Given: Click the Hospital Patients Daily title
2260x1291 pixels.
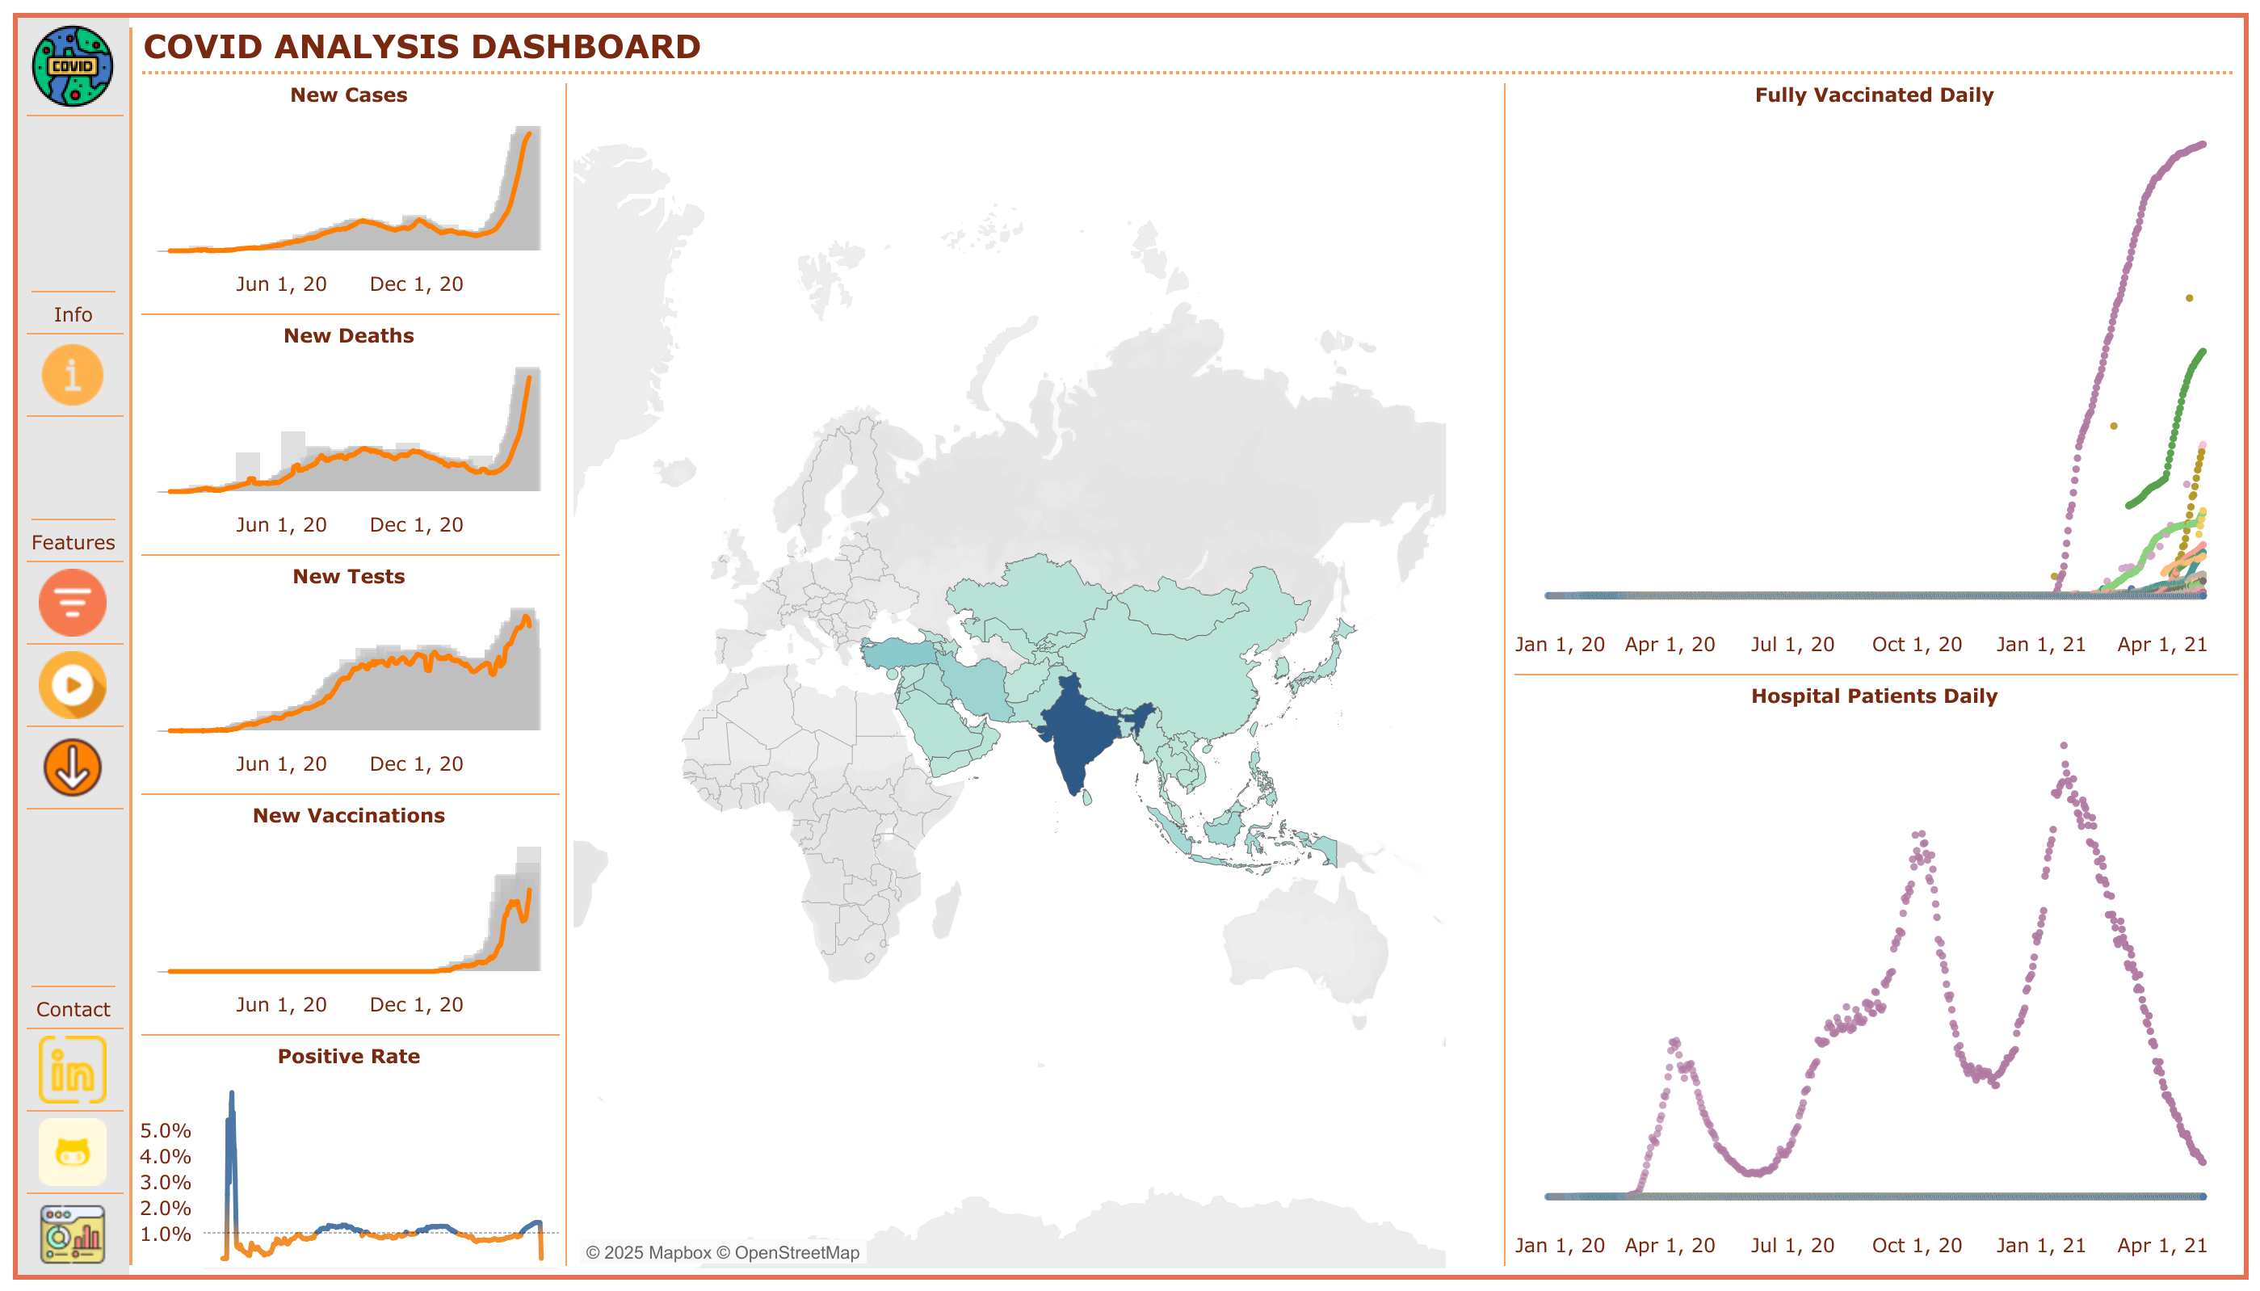Looking at the screenshot, I should click(1874, 696).
